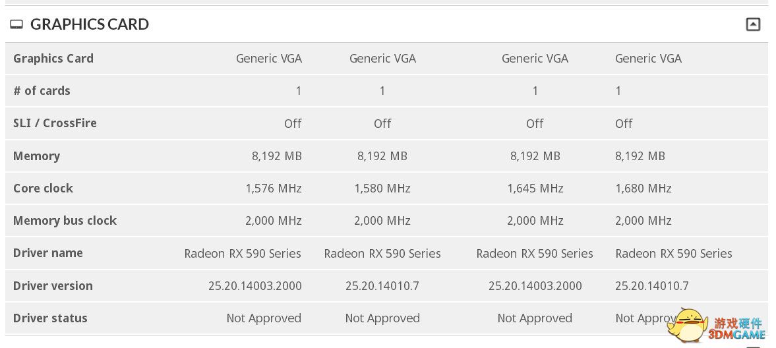
Task: Click the 3DMGAME duck mascot watermark
Action: pos(688,325)
